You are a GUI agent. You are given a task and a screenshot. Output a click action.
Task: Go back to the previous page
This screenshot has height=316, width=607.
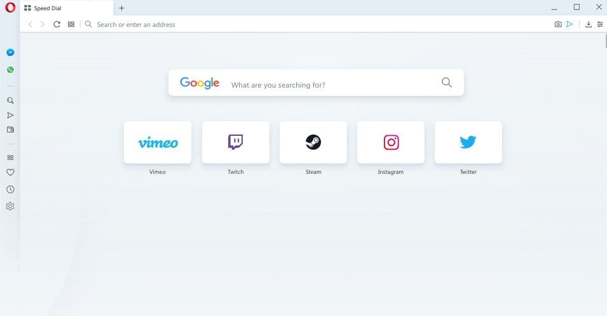pyautogui.click(x=31, y=24)
